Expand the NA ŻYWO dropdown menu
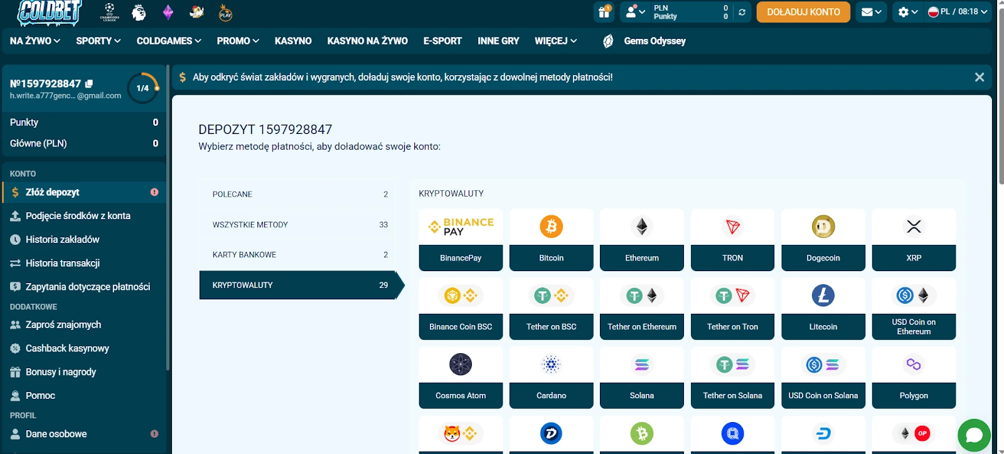 (35, 41)
